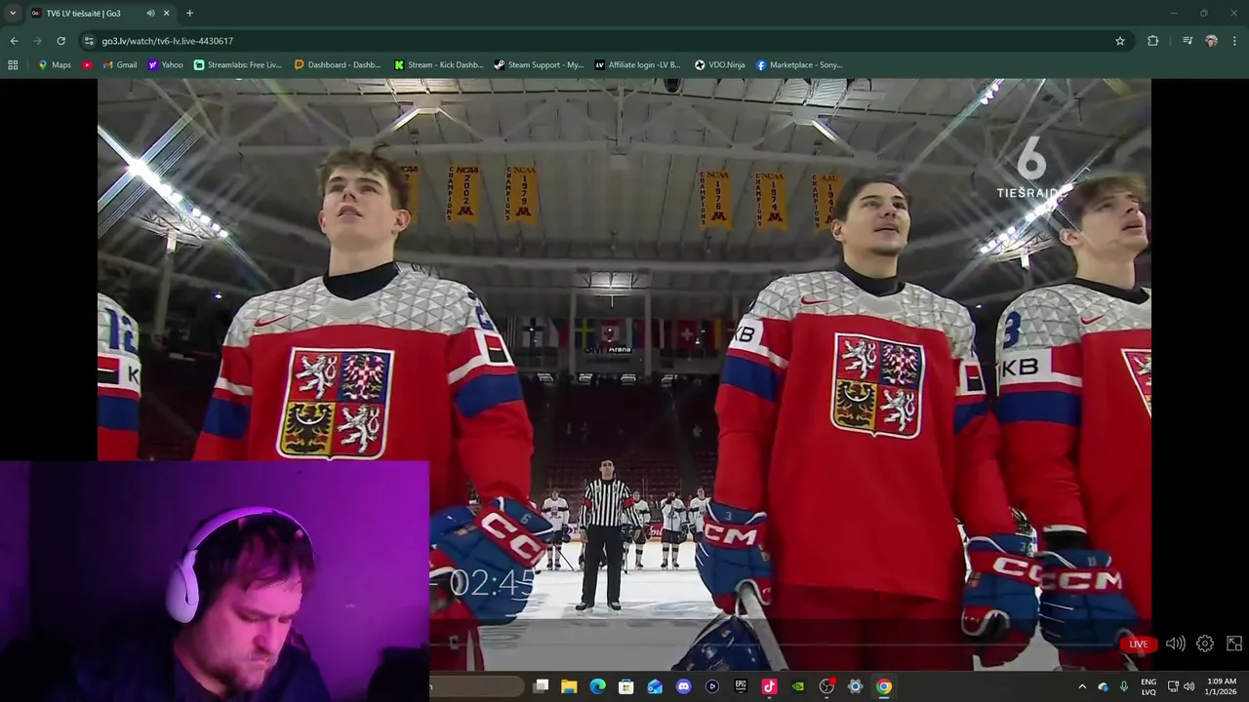This screenshot has width=1249, height=702.
Task: Click the red LIVE indicator in player
Action: click(1139, 643)
